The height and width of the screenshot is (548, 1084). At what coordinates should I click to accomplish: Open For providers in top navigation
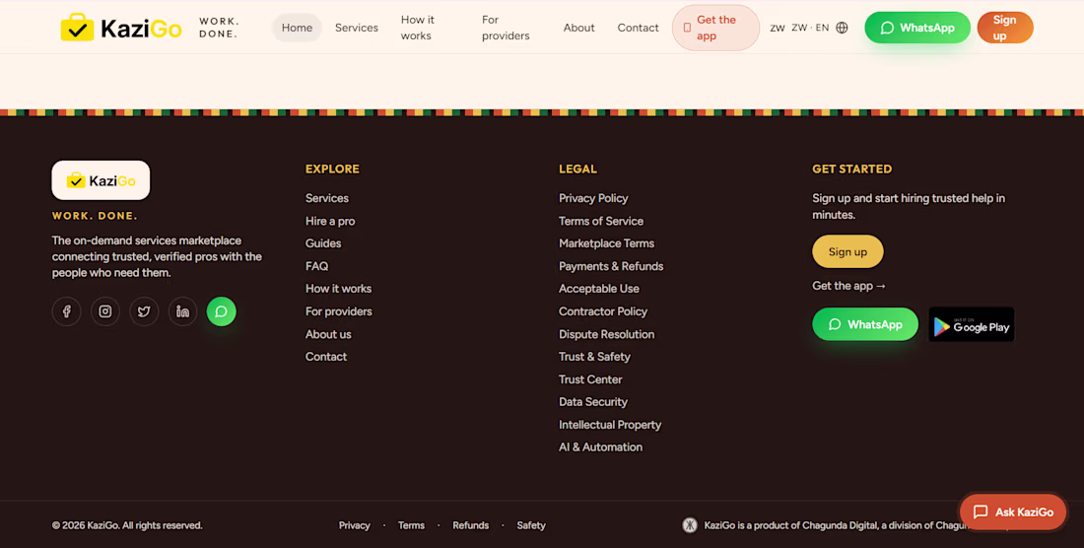click(x=506, y=28)
